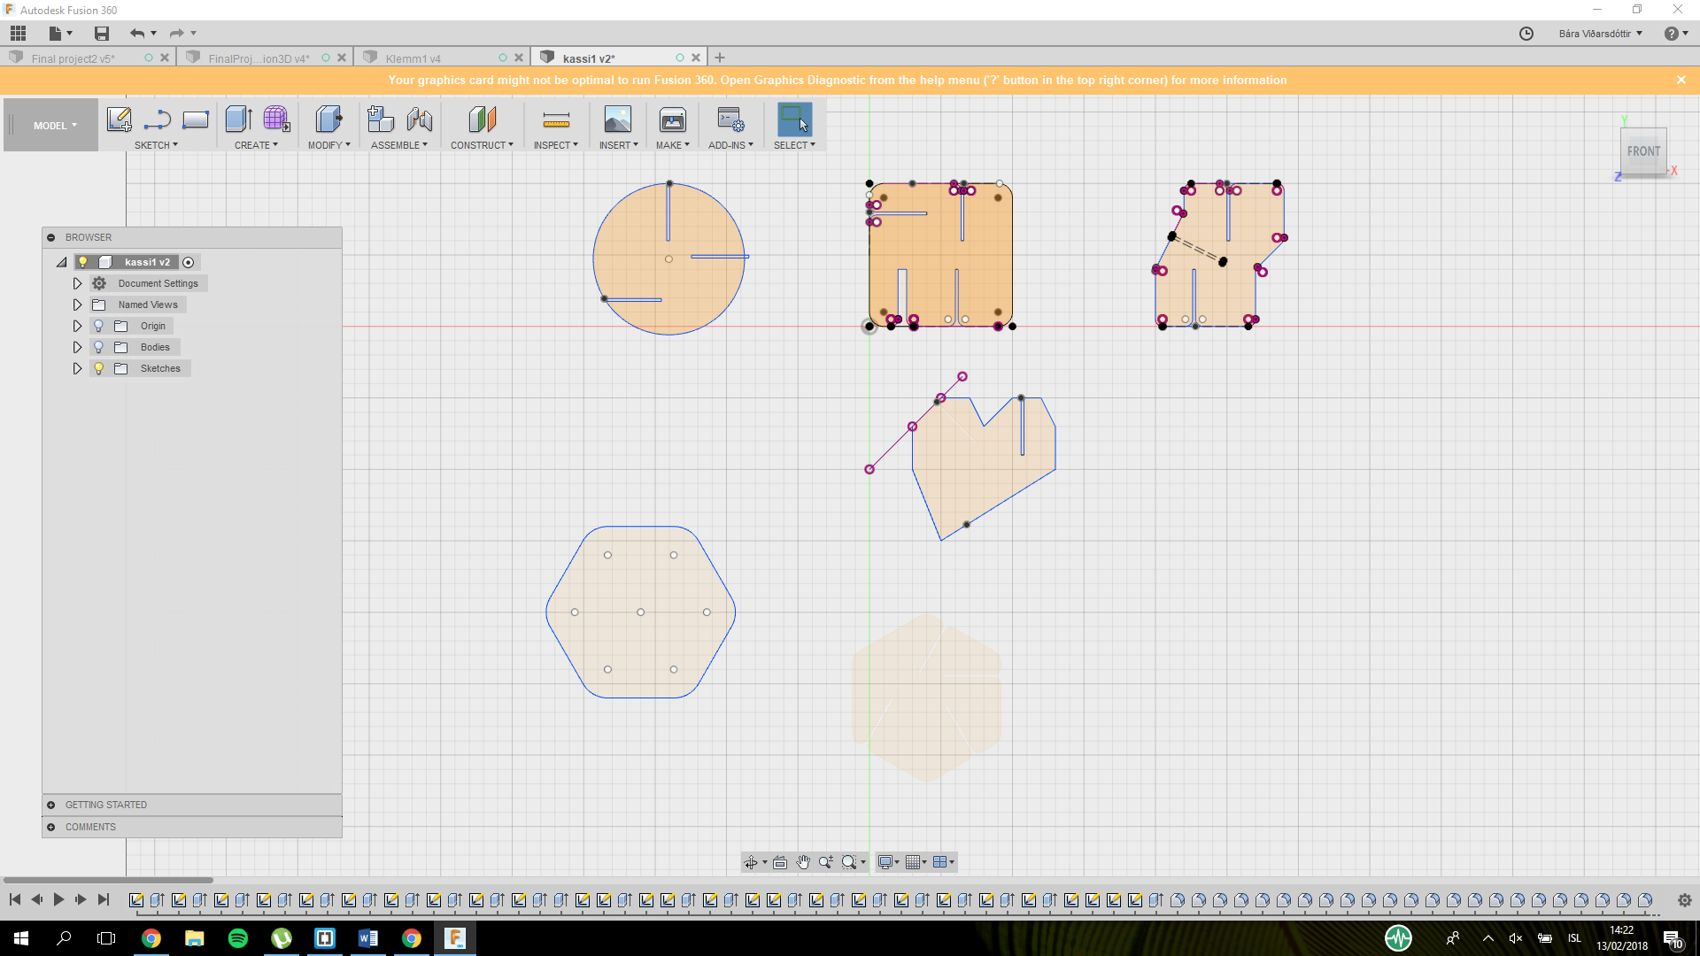Open the timeline settings gear
This screenshot has height=956, width=1700.
(1684, 900)
